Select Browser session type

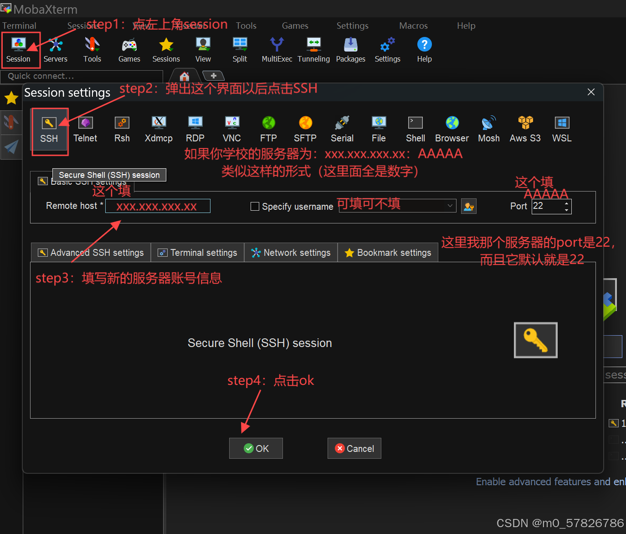(452, 130)
